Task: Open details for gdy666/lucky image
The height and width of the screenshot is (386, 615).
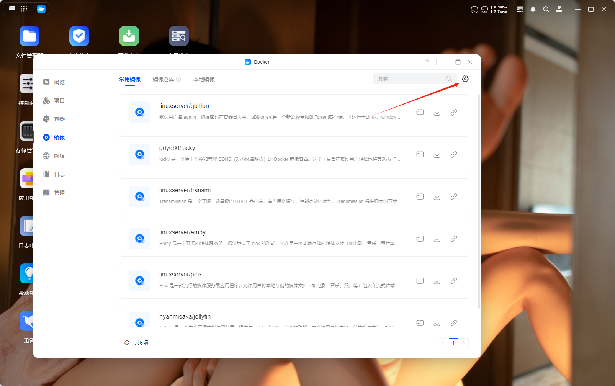Action: coord(420,154)
